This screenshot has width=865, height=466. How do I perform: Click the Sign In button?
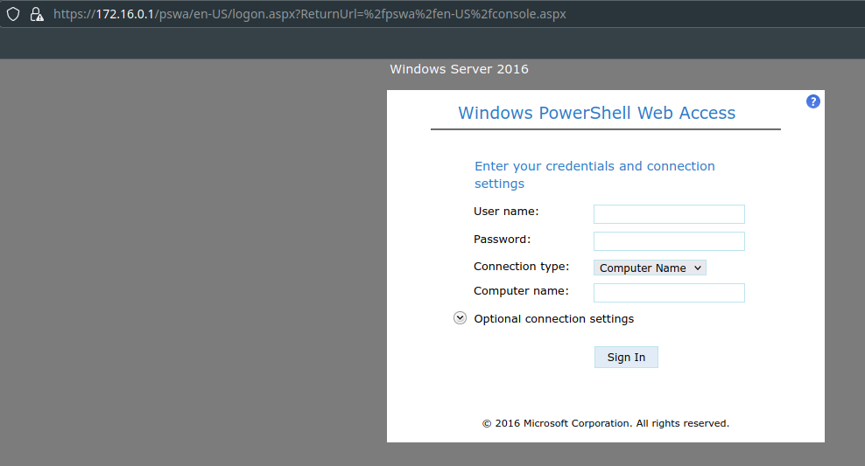click(626, 357)
